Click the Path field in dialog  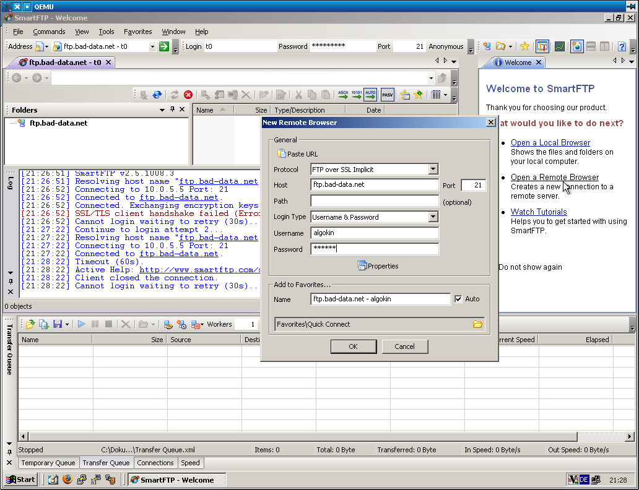(375, 201)
